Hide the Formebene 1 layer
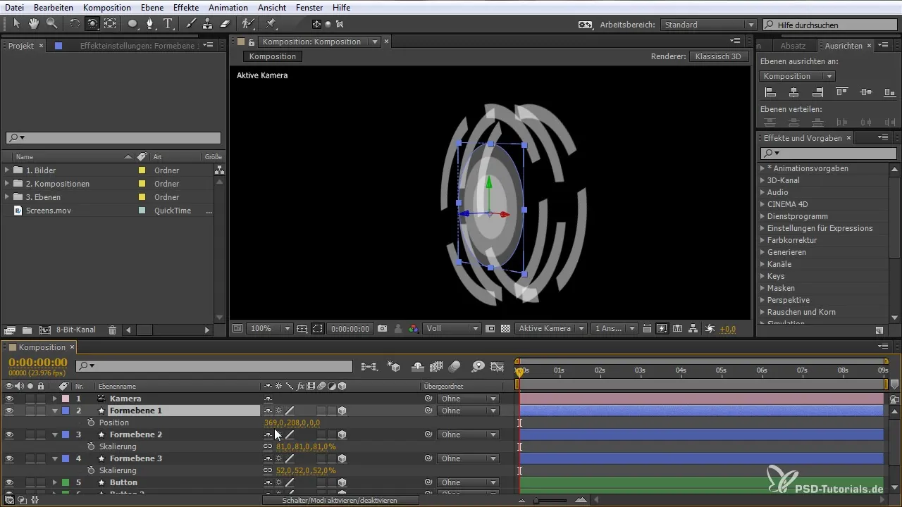Viewport: 902px width, 507px height. click(9, 411)
